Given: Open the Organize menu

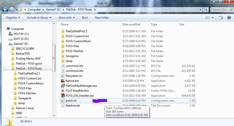Looking at the screenshot, I should click(x=13, y=17).
